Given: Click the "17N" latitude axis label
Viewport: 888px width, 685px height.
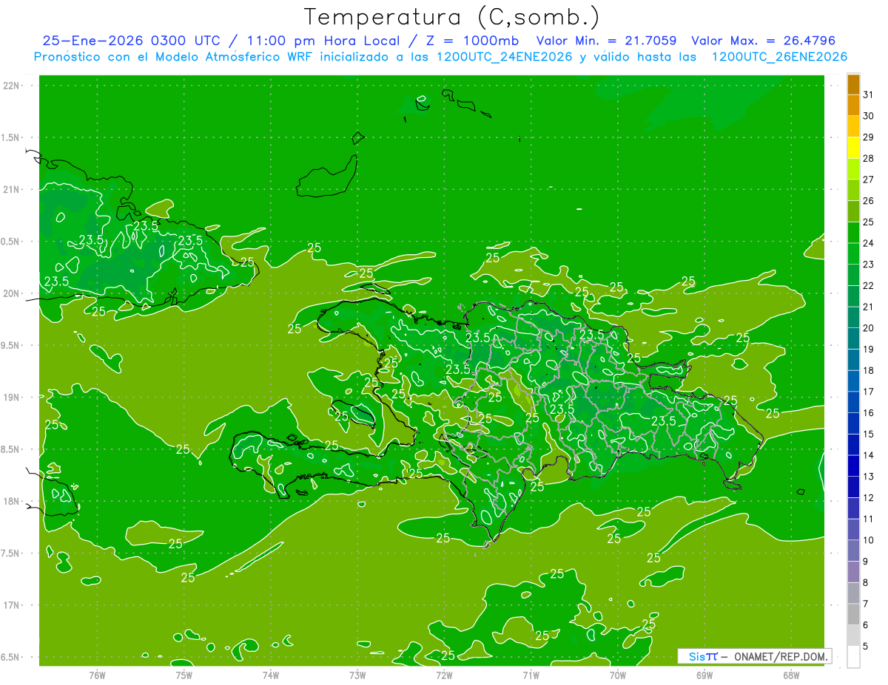Looking at the screenshot, I should (12, 605).
